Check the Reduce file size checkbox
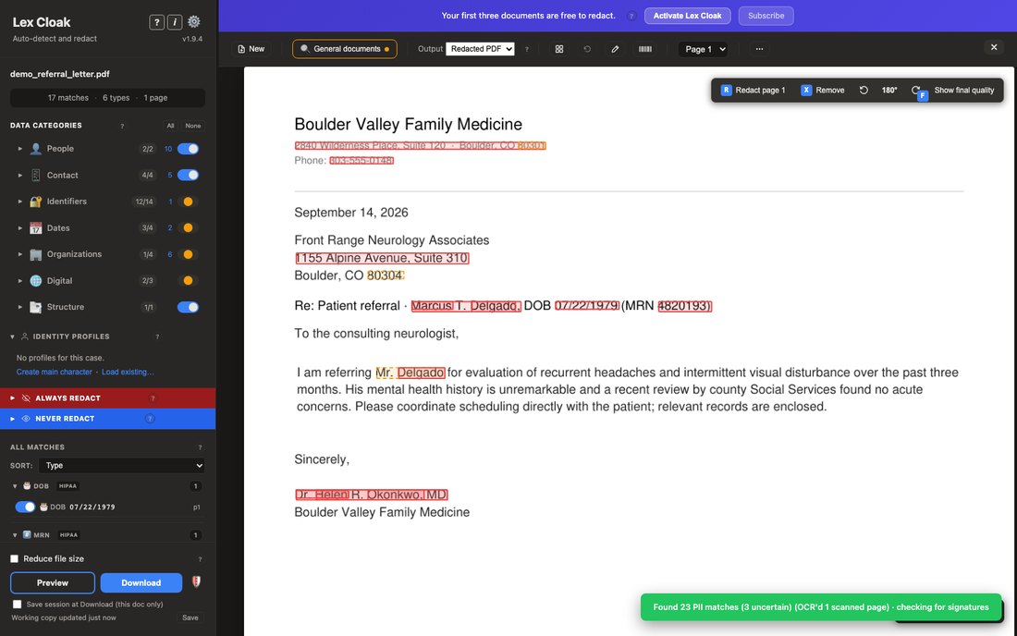 pyautogui.click(x=14, y=559)
